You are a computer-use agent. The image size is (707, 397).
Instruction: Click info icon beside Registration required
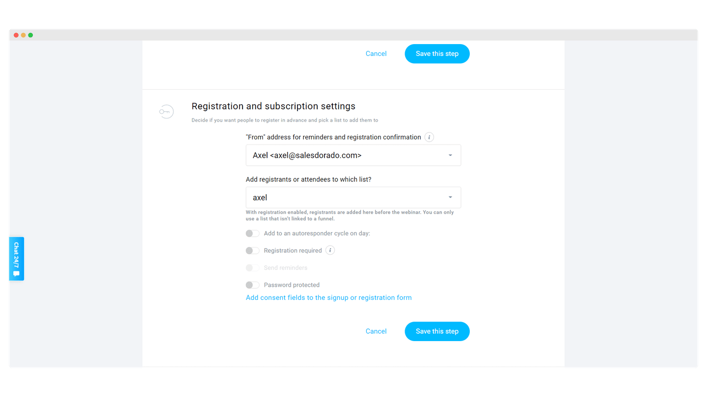click(330, 250)
